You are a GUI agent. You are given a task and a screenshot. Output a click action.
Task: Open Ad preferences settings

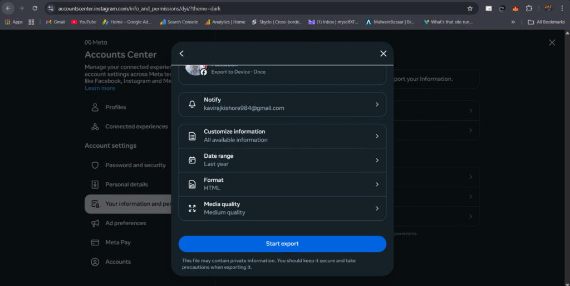[x=127, y=223]
